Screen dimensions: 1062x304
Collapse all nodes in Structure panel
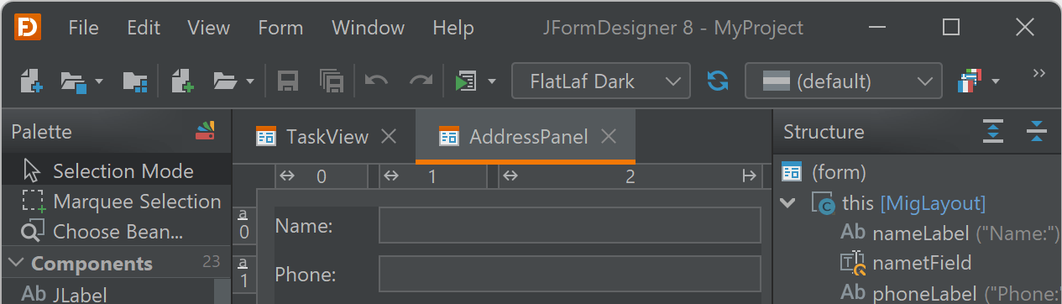(1037, 132)
